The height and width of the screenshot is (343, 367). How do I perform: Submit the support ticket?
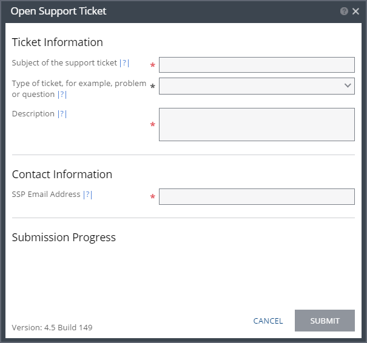click(x=325, y=321)
